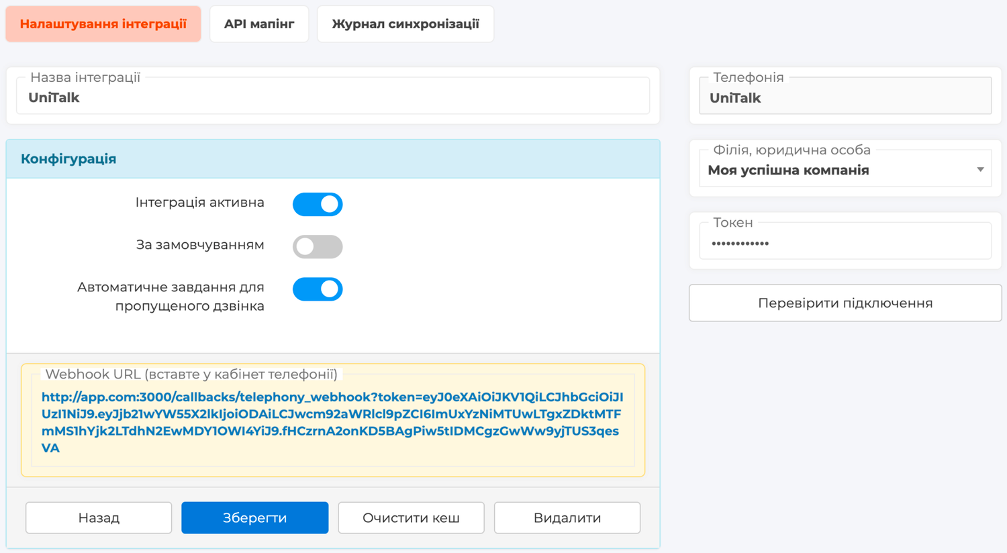
Task: Disable the Інтеграція активна toggle
Action: click(318, 204)
